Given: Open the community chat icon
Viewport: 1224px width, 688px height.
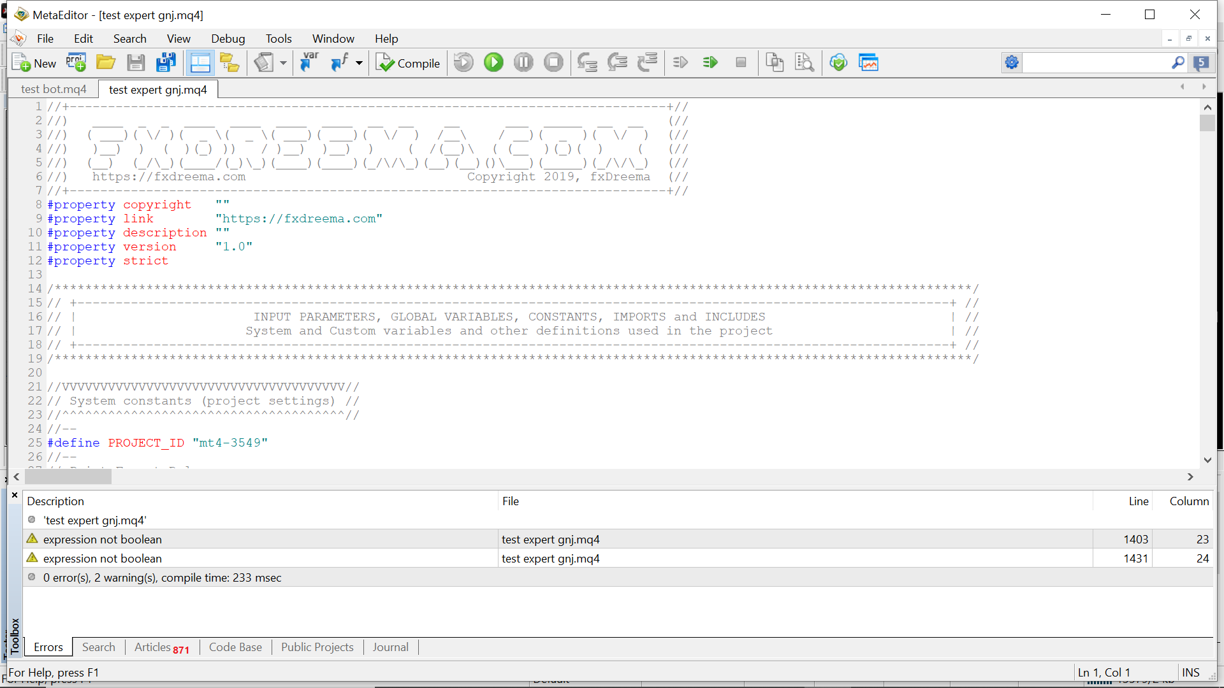Looking at the screenshot, I should tap(1201, 62).
